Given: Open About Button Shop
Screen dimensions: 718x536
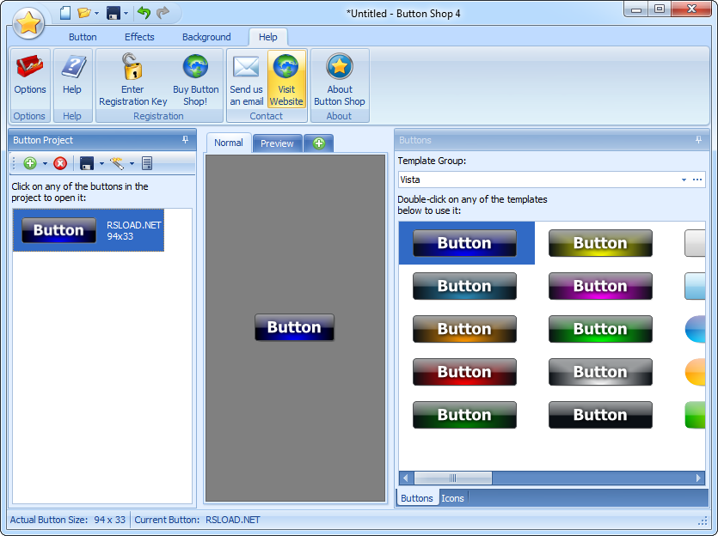Looking at the screenshot, I should [339, 77].
